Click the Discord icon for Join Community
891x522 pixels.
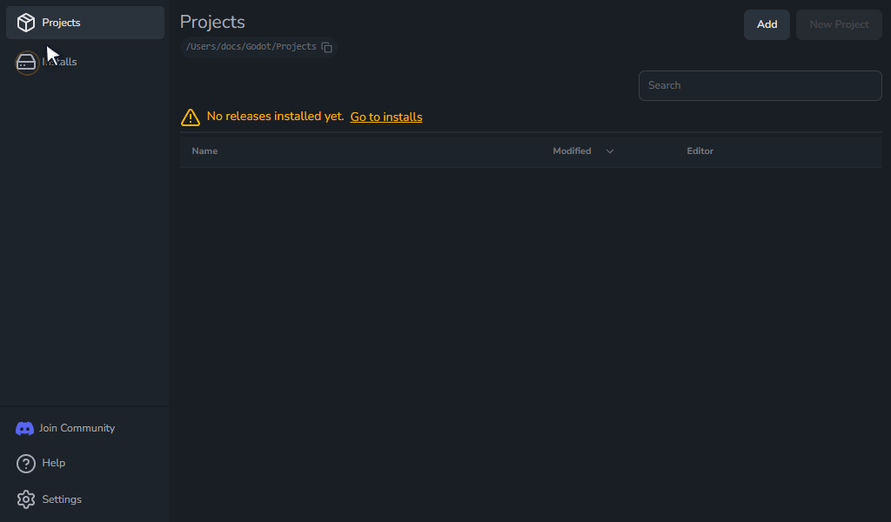click(x=24, y=428)
